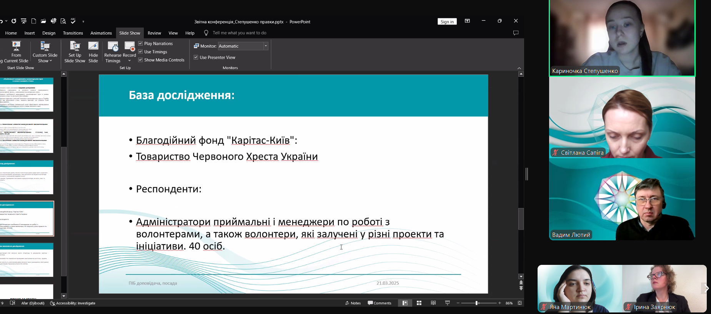Switch to Slide Sorter view in status bar

[419, 303]
